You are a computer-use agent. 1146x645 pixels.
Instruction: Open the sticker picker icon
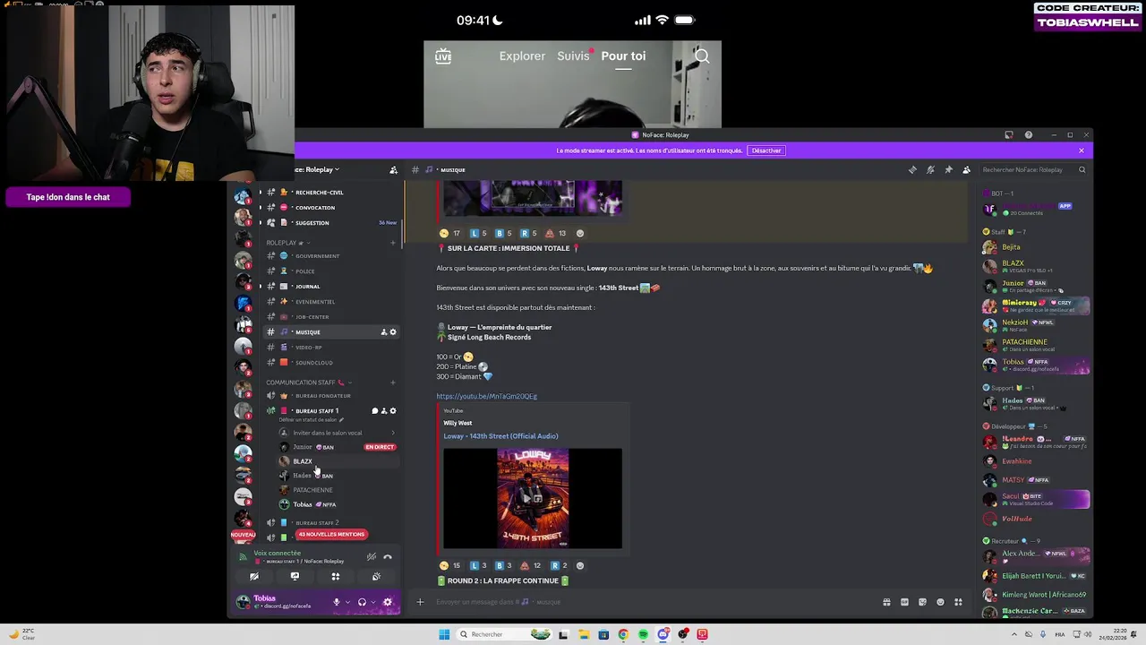pos(922,602)
